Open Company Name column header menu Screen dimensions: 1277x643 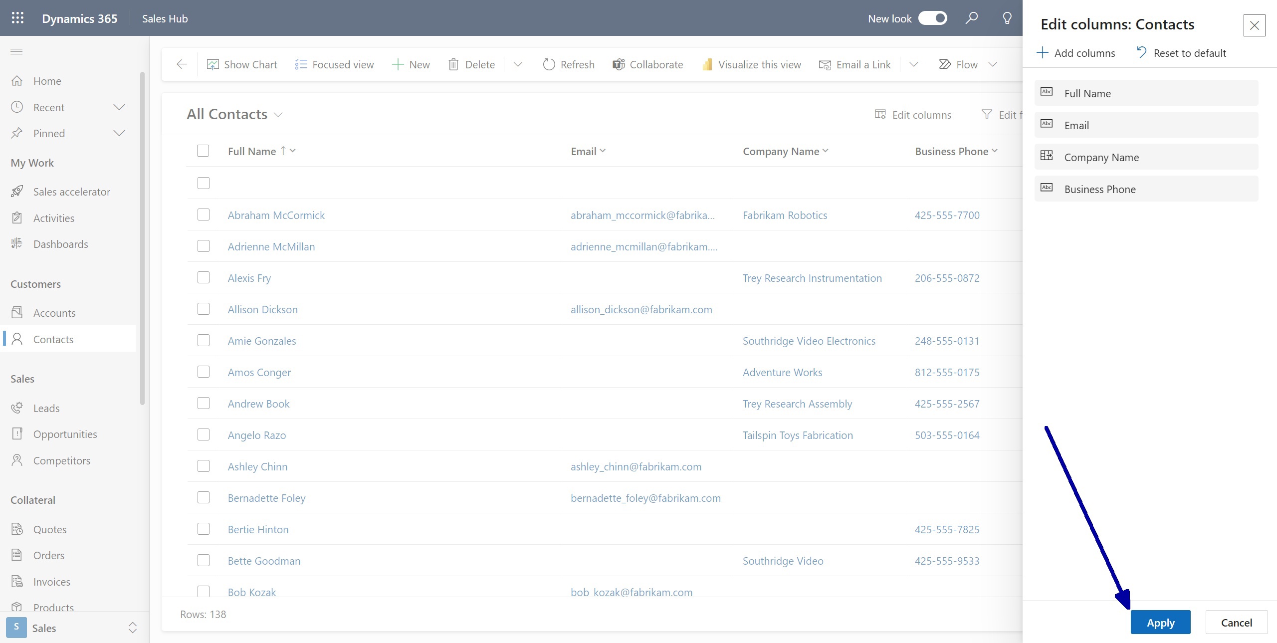pyautogui.click(x=825, y=151)
